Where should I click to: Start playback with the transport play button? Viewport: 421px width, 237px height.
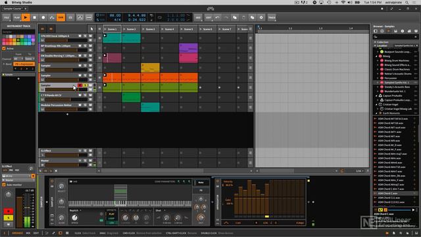click(x=26, y=18)
